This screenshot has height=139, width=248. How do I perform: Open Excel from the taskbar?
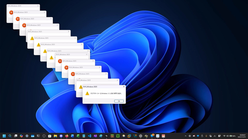(78, 136)
